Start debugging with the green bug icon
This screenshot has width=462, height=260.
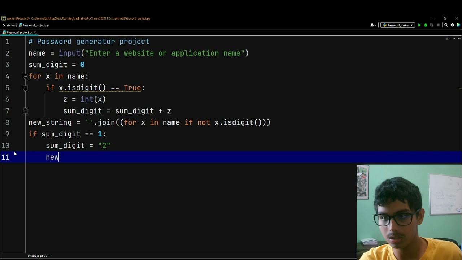click(426, 25)
